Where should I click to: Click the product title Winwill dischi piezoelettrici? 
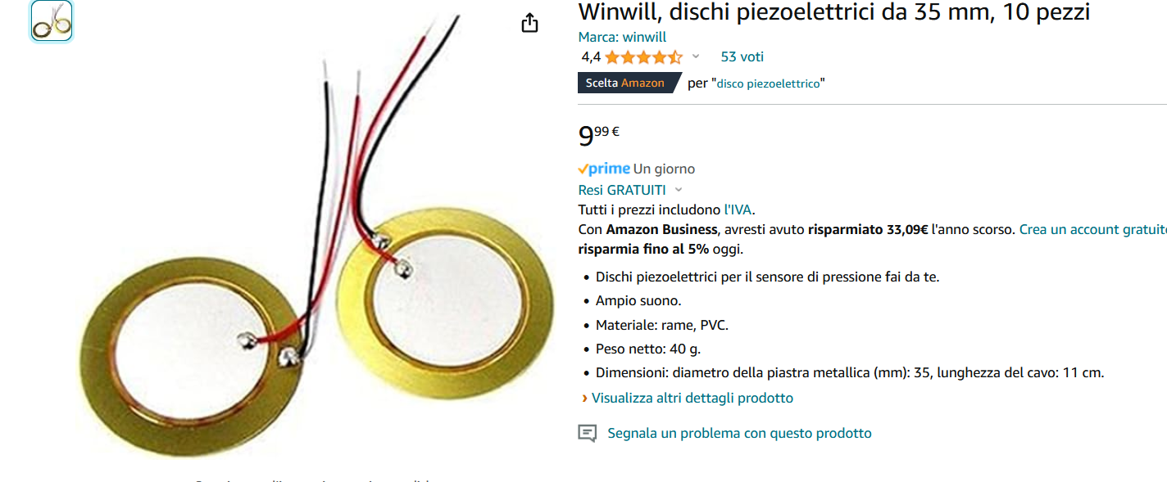pos(834,12)
